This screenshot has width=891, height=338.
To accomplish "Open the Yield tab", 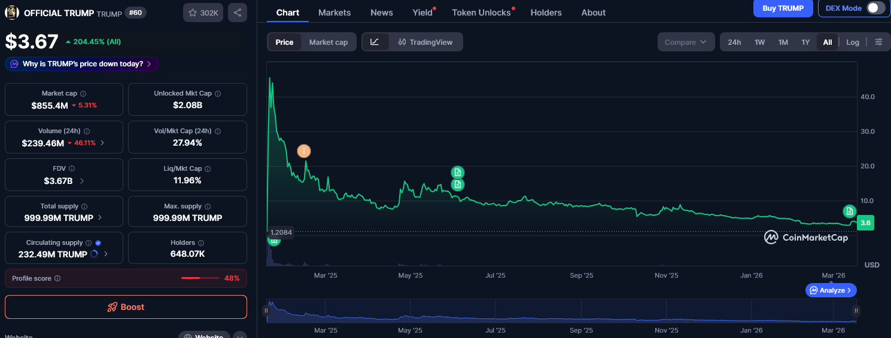I will tap(422, 12).
